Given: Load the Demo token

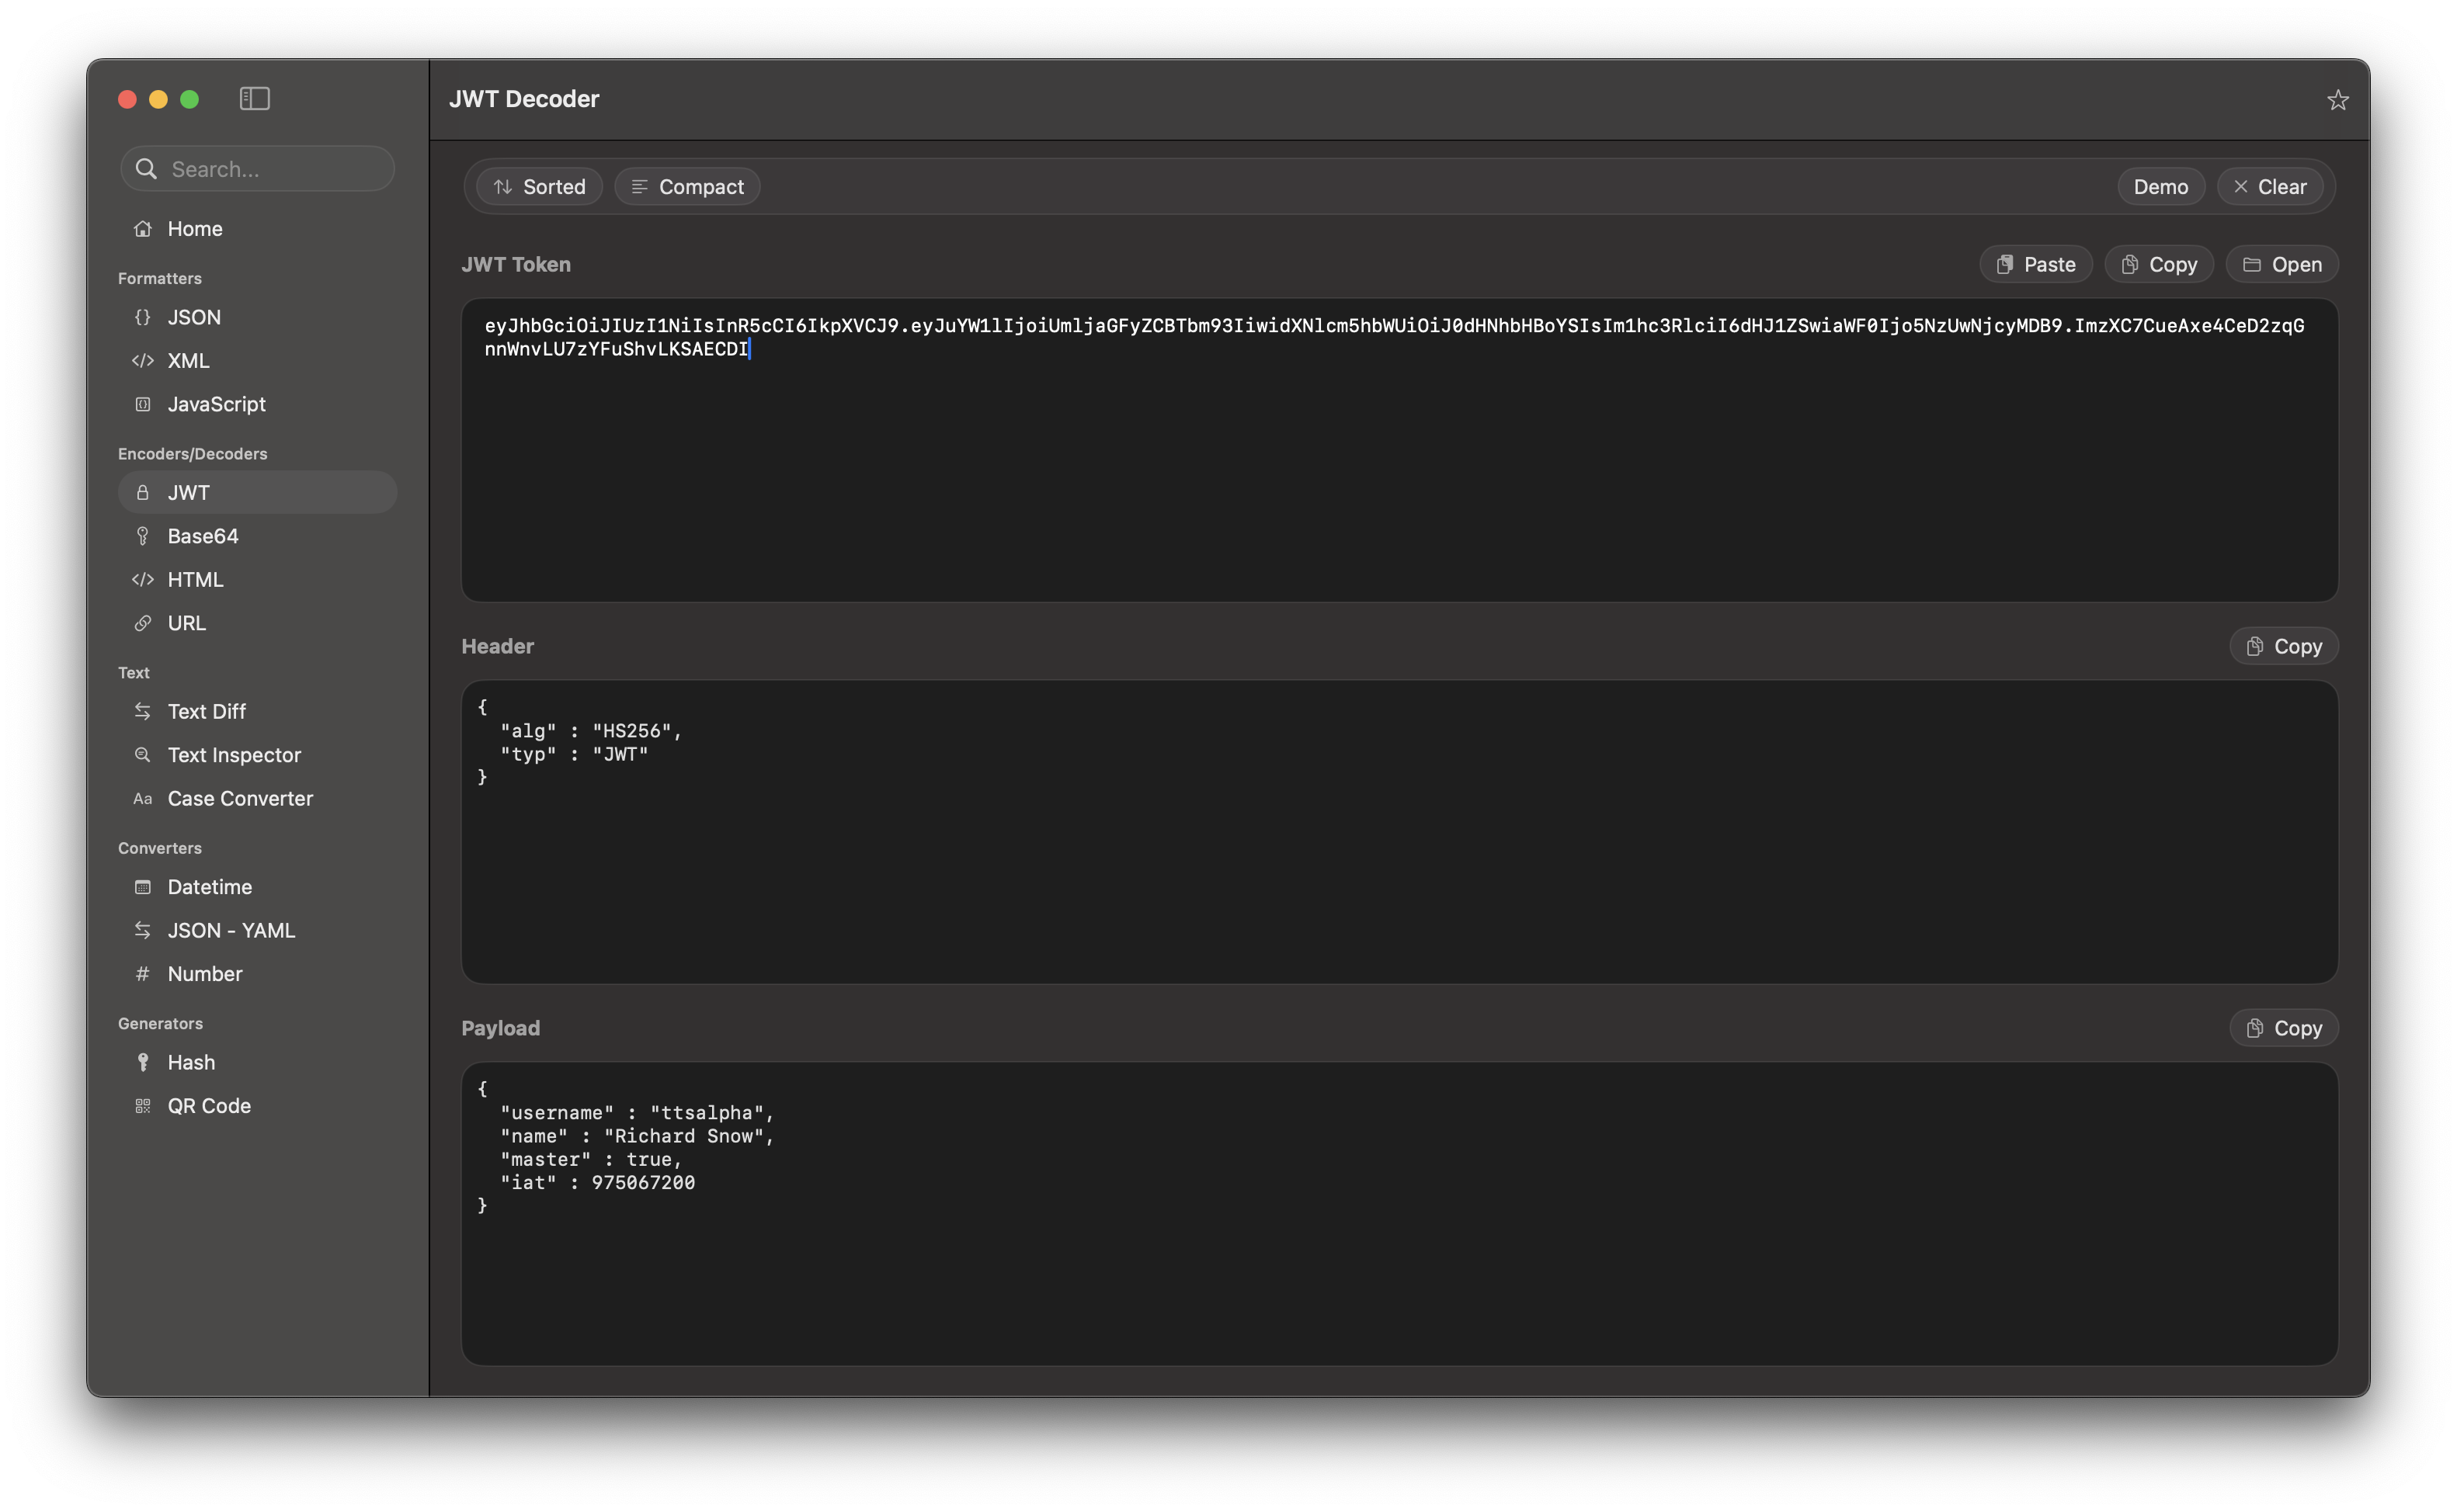Looking at the screenshot, I should tap(2160, 187).
